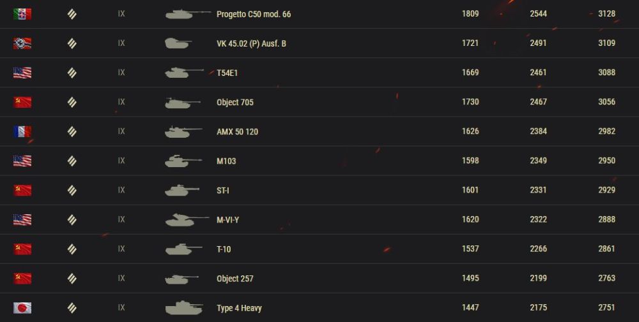Click the French flag next to AMX 50 120
639x322 pixels.
click(x=22, y=132)
